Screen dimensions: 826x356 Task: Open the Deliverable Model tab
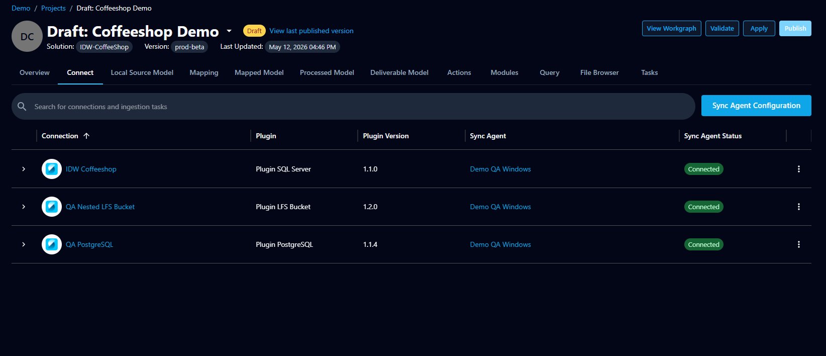click(x=399, y=72)
